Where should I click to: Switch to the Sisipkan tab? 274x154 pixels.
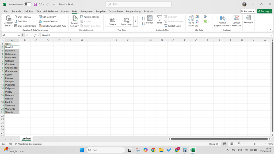28,11
